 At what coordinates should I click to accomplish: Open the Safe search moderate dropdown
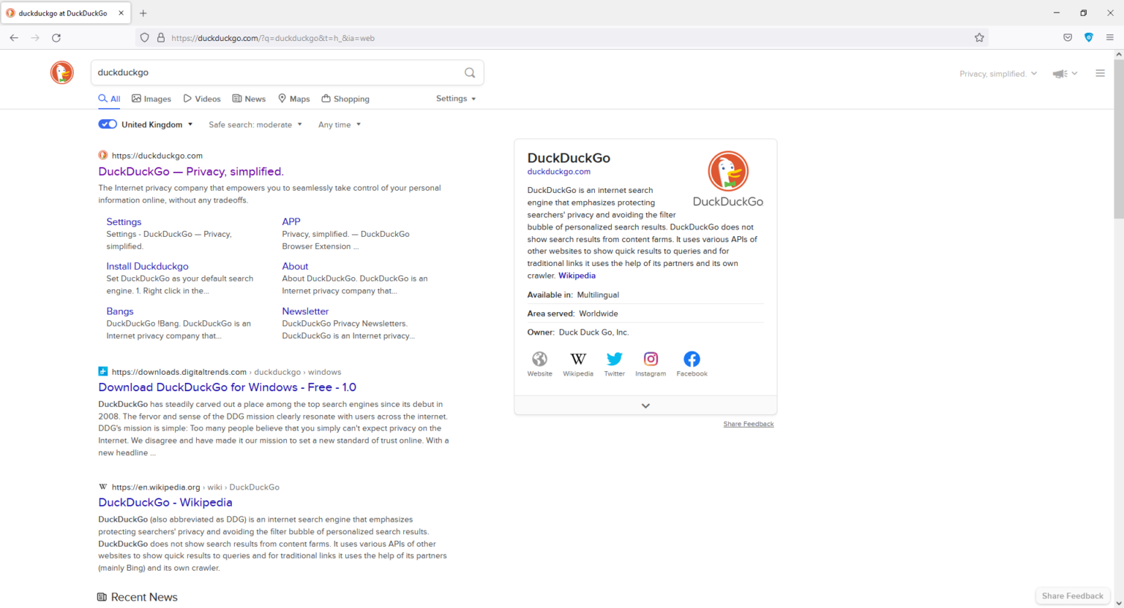(255, 124)
